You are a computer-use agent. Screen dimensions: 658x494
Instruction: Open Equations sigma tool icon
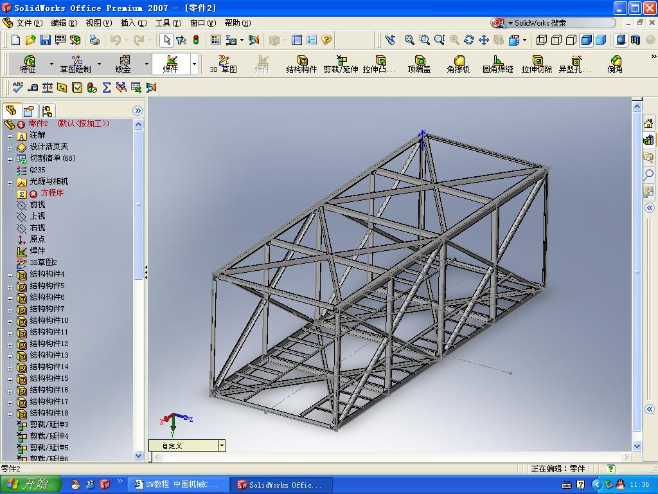[107, 87]
